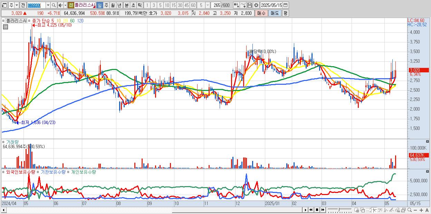Click the window-with-grid icon in bottom toolbar

[356, 210]
